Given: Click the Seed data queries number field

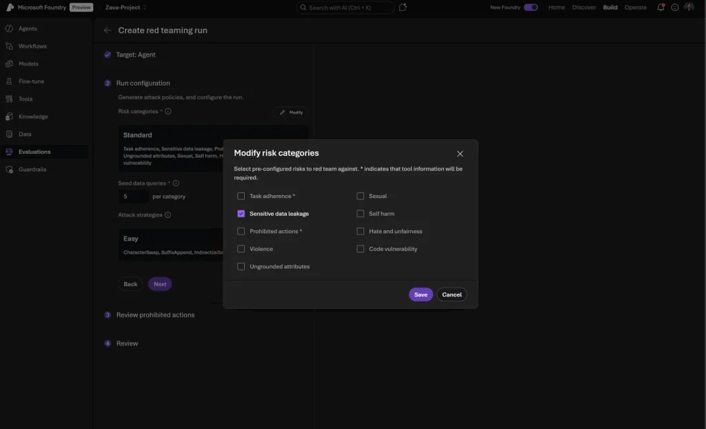Looking at the screenshot, I should pyautogui.click(x=132, y=197).
